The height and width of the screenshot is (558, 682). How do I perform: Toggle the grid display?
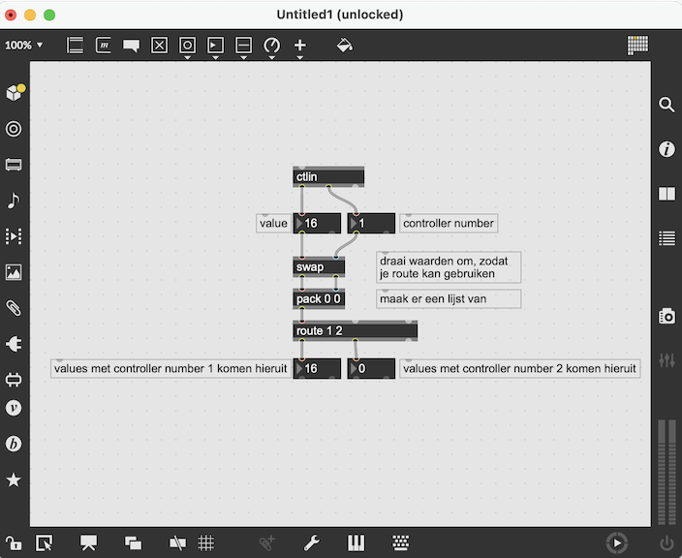(205, 543)
